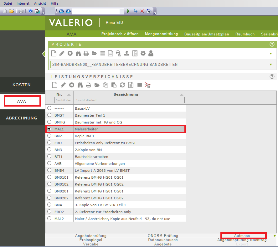Click the Bezeichnung filter text field
The image size is (278, 247).
click(130, 100)
